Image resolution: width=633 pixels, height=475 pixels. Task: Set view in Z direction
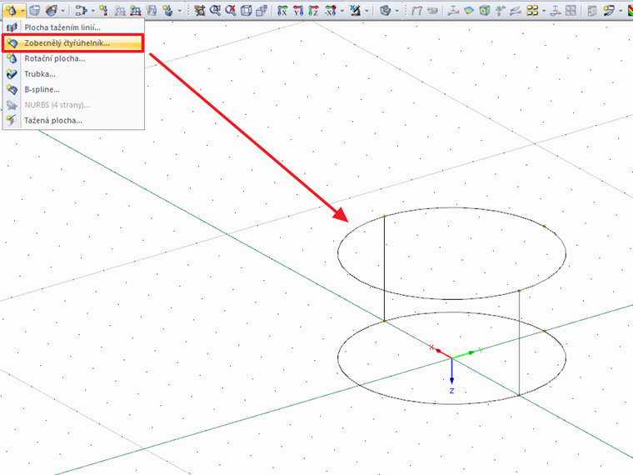(314, 10)
